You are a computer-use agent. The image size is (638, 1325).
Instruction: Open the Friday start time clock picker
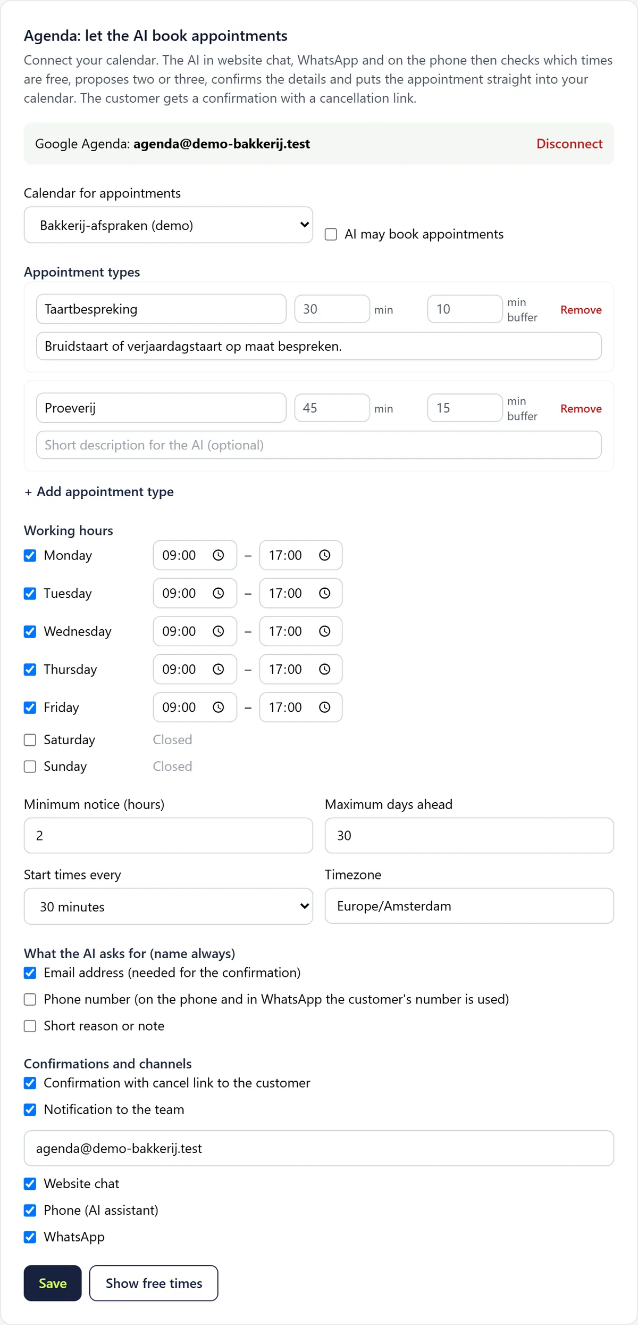click(218, 707)
